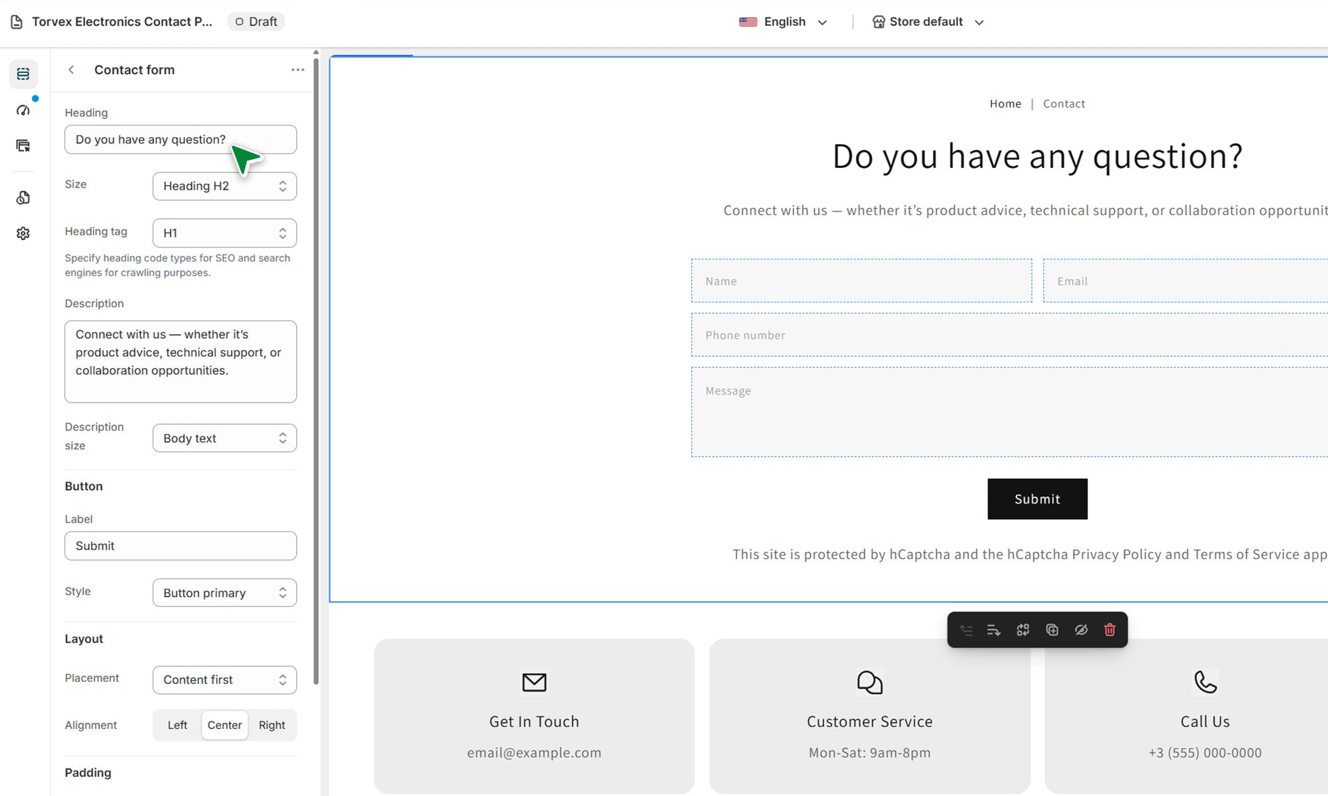Open the three-dot menu for Contact form
Screen dimensions: 1328x796
tap(297, 70)
